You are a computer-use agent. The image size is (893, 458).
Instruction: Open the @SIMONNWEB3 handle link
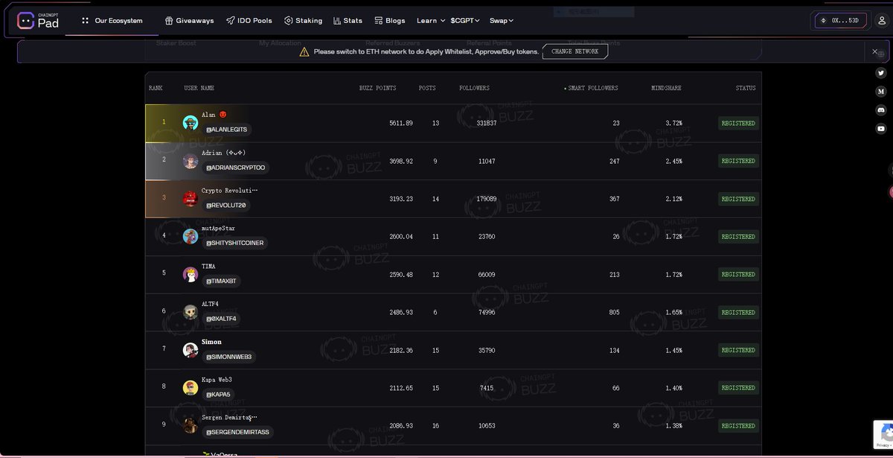tap(228, 357)
